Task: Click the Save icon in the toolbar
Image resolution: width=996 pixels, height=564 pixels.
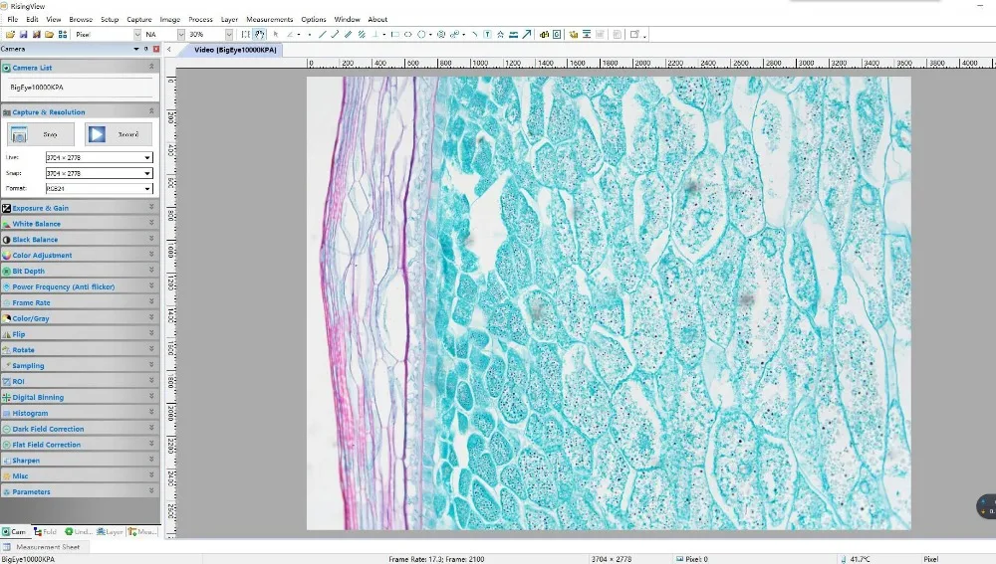Action: click(x=24, y=34)
